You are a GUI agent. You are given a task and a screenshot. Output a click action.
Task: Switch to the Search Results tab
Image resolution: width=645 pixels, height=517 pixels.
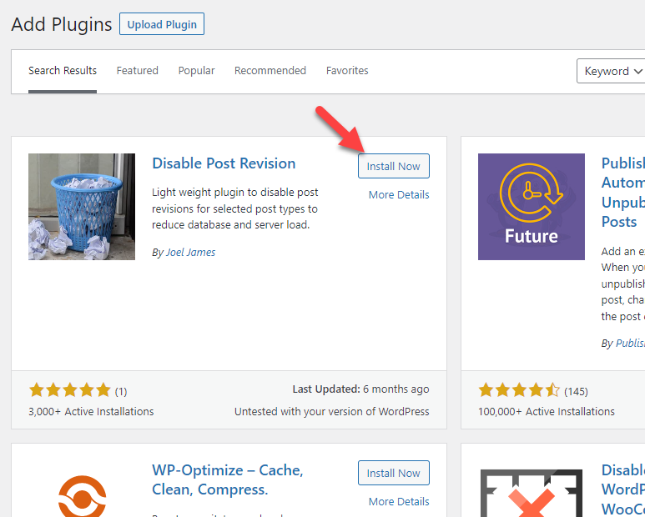click(63, 71)
